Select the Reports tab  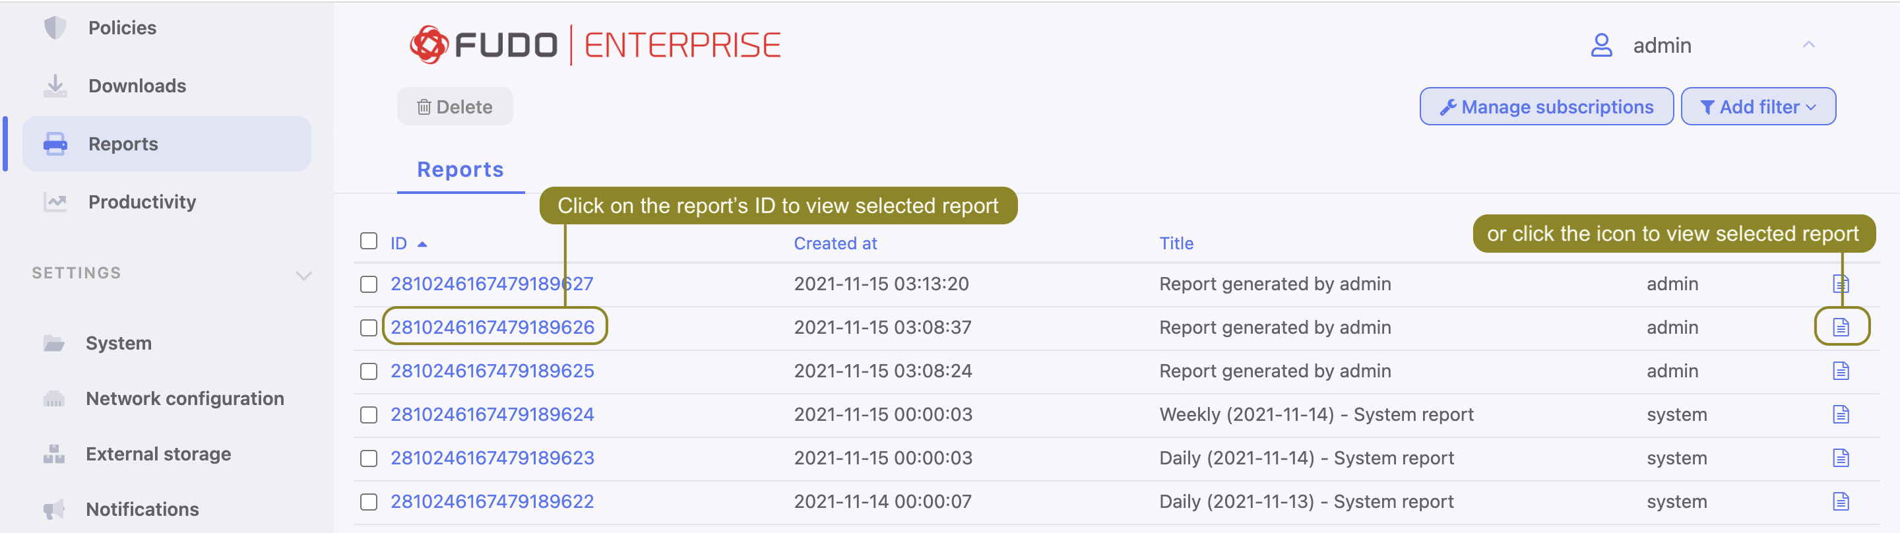(x=460, y=170)
